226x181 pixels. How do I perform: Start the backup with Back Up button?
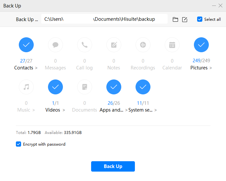113,166
